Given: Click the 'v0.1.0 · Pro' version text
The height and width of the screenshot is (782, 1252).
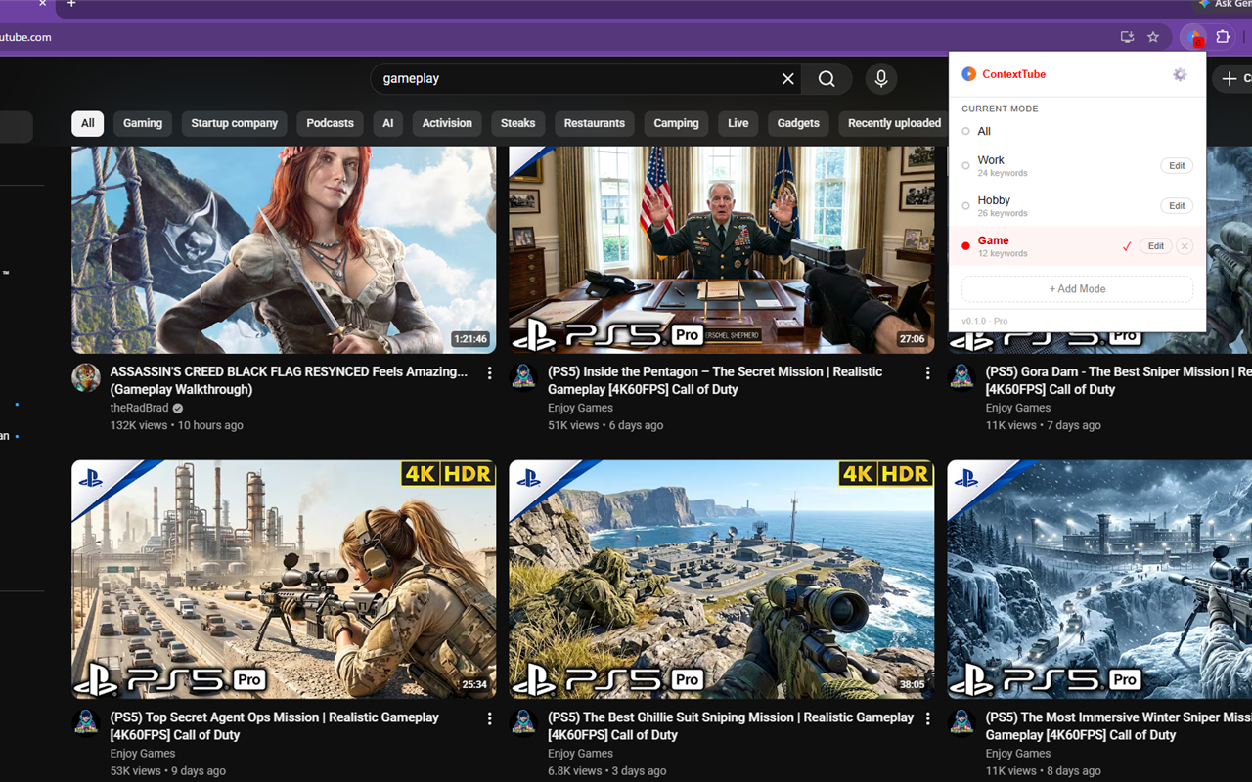Looking at the screenshot, I should tap(984, 321).
